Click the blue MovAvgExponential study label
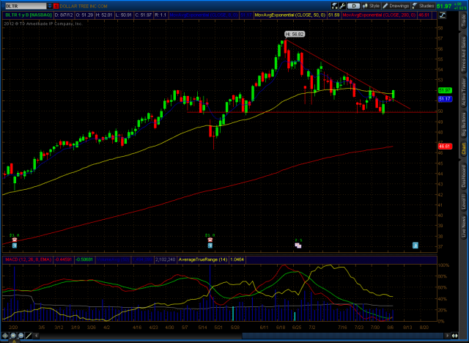This screenshot has width=469, height=343. pyautogui.click(x=204, y=15)
